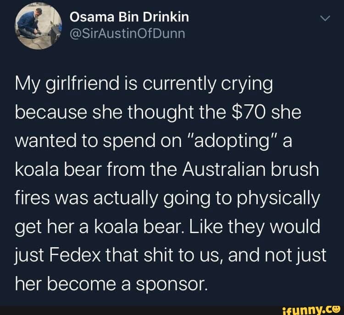The image size is (344, 315).
Task: Click the smiley face in ifunny logo
Action: (x=337, y=309)
